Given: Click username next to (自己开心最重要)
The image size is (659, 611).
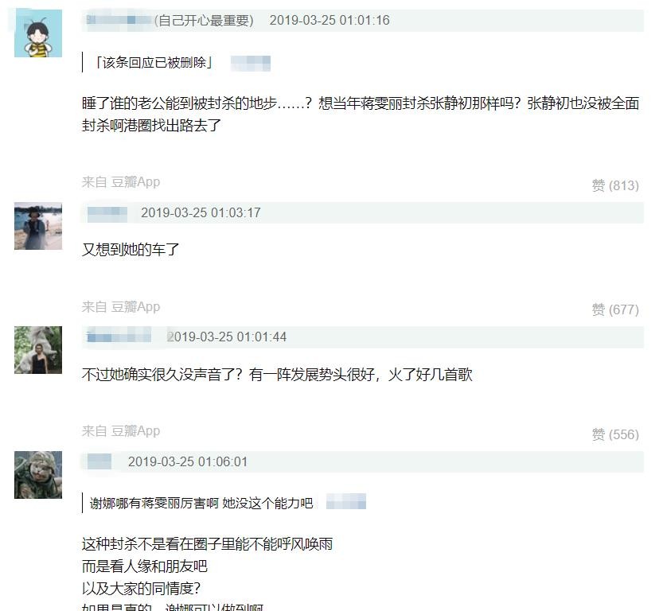Looking at the screenshot, I should click(x=119, y=20).
